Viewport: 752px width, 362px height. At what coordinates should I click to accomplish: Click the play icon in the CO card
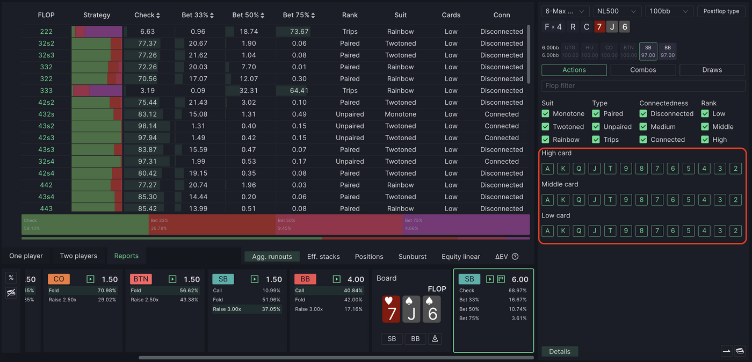click(x=90, y=279)
